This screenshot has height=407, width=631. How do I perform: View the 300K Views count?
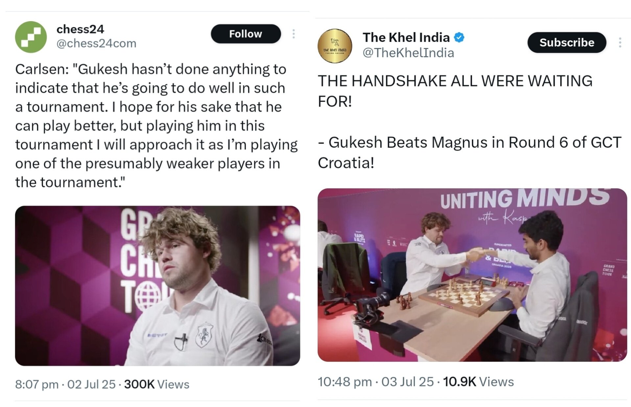(156, 384)
